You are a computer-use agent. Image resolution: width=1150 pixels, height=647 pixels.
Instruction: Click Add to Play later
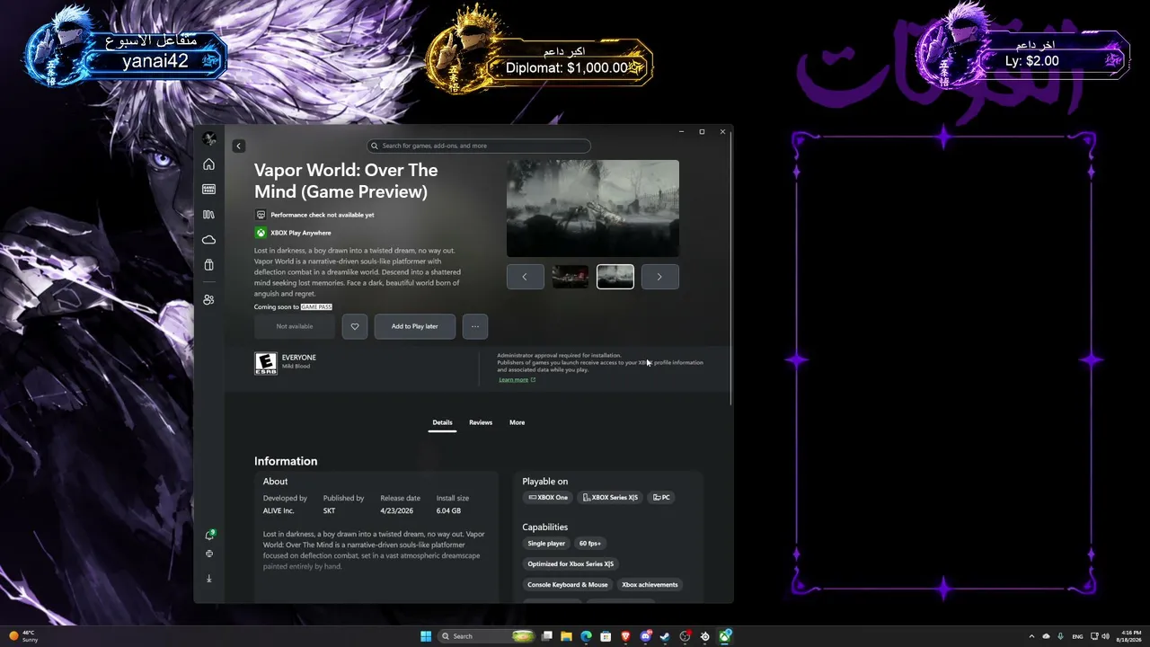point(415,326)
